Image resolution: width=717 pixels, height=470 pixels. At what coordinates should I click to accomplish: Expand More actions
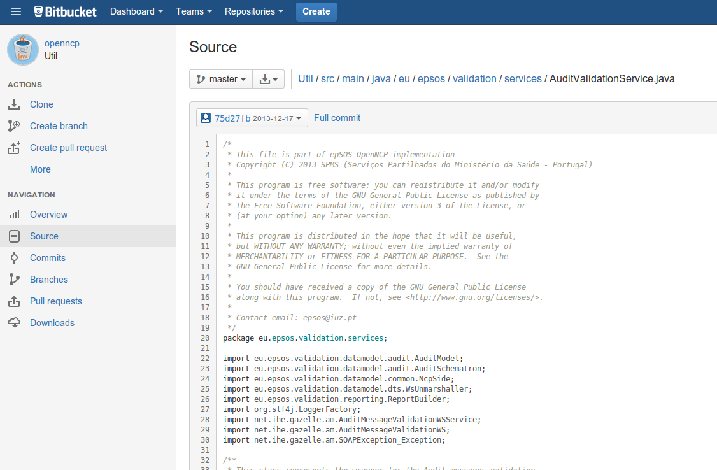pyautogui.click(x=40, y=169)
